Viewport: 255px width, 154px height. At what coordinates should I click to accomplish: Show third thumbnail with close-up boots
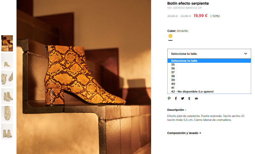click(x=7, y=78)
